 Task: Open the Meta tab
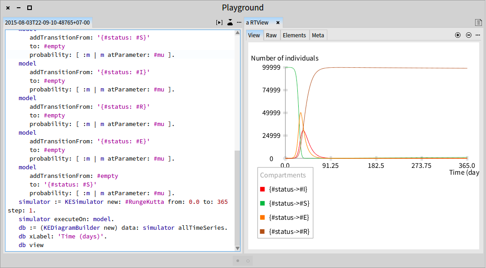pyautogui.click(x=318, y=35)
